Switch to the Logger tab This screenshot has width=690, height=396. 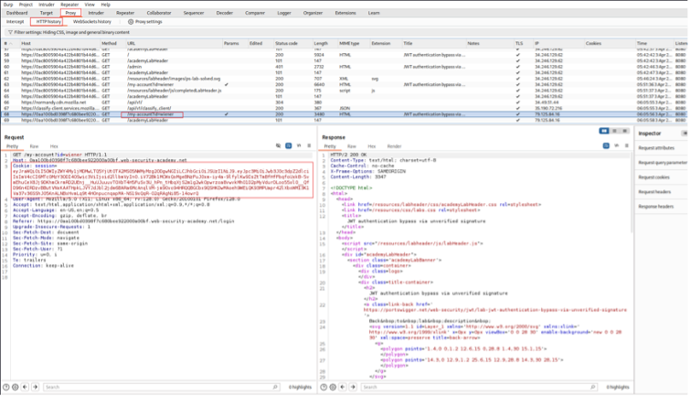[x=284, y=13]
